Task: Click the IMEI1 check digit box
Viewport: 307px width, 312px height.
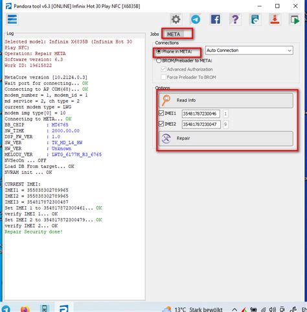Action: 225,114
